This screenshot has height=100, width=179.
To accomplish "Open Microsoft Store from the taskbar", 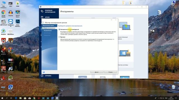I will [25, 98].
